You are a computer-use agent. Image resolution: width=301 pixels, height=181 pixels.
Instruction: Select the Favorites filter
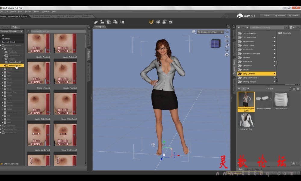point(12,39)
